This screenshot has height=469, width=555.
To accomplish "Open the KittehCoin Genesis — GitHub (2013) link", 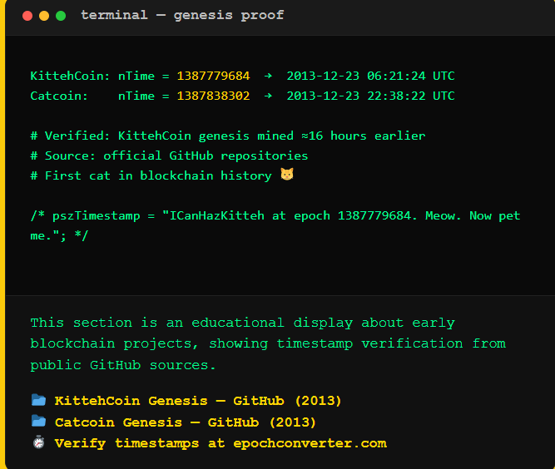I will 198,401.
